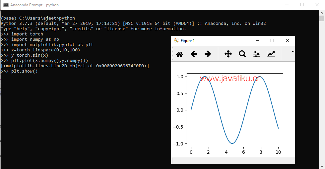Select the Zoom to rectangle tool
This screenshot has height=169, width=325.
[x=242, y=54]
